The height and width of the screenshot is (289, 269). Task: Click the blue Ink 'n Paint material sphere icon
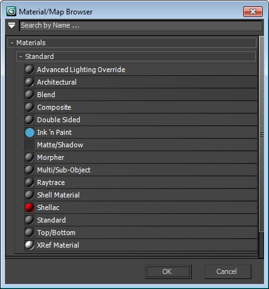(30, 132)
